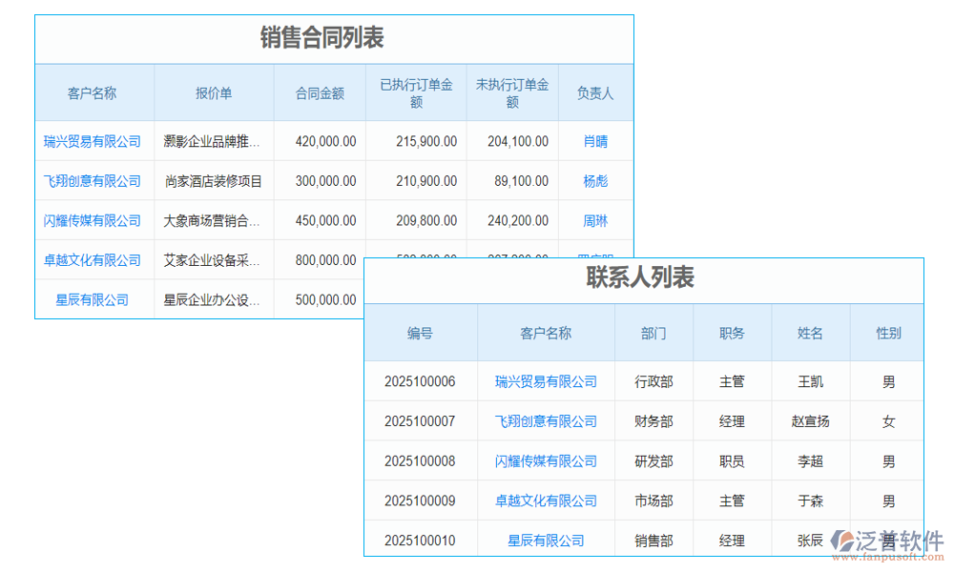The height and width of the screenshot is (572, 954).
Task: Click 星辰有限公司 in sales contract list
Action: pyautogui.click(x=93, y=298)
